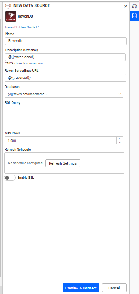Open Refresh Settings
This screenshot has width=139, height=294.
(63, 163)
